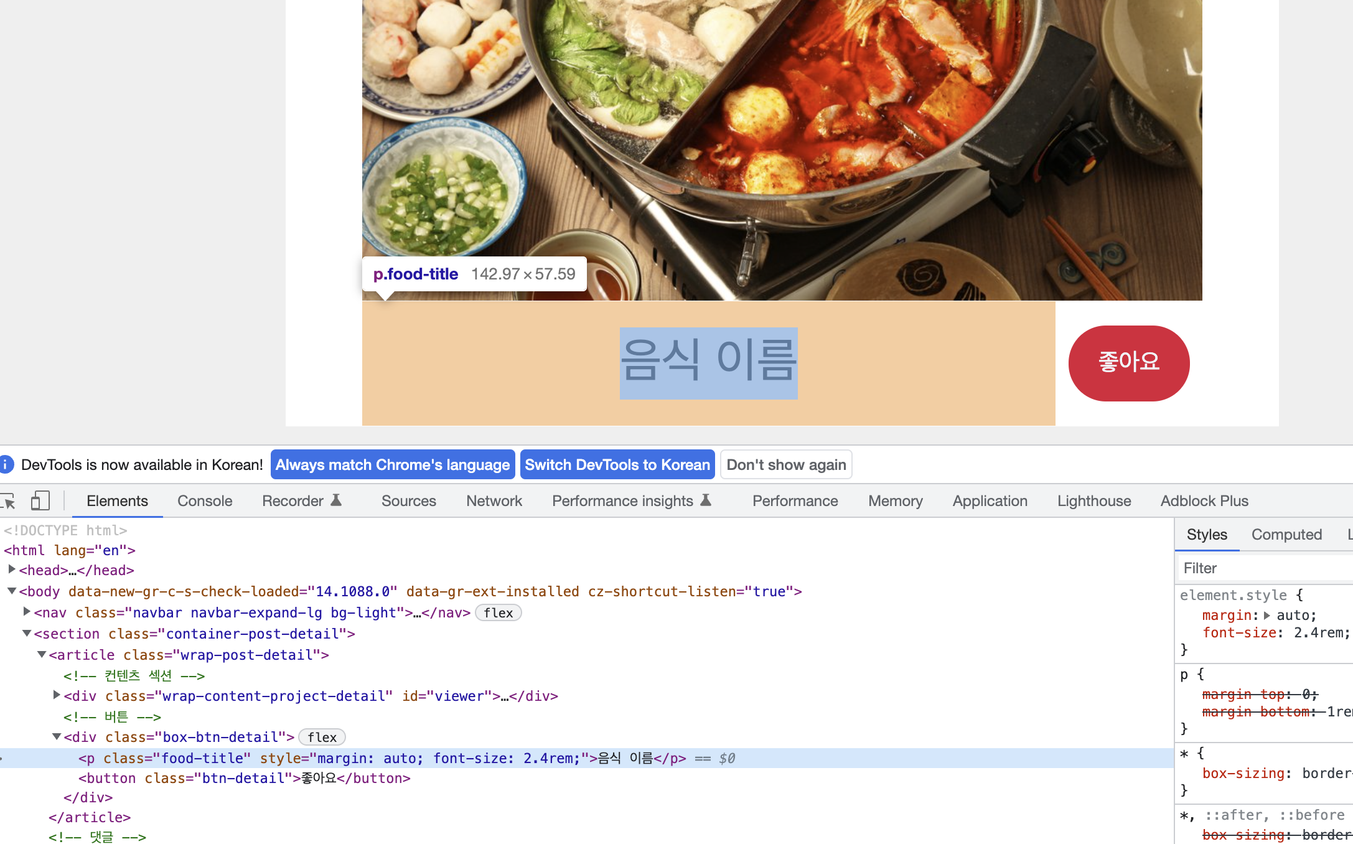Screen dimensions: 1353x844
Task: Click the Performance insights flask icon
Action: pos(706,500)
